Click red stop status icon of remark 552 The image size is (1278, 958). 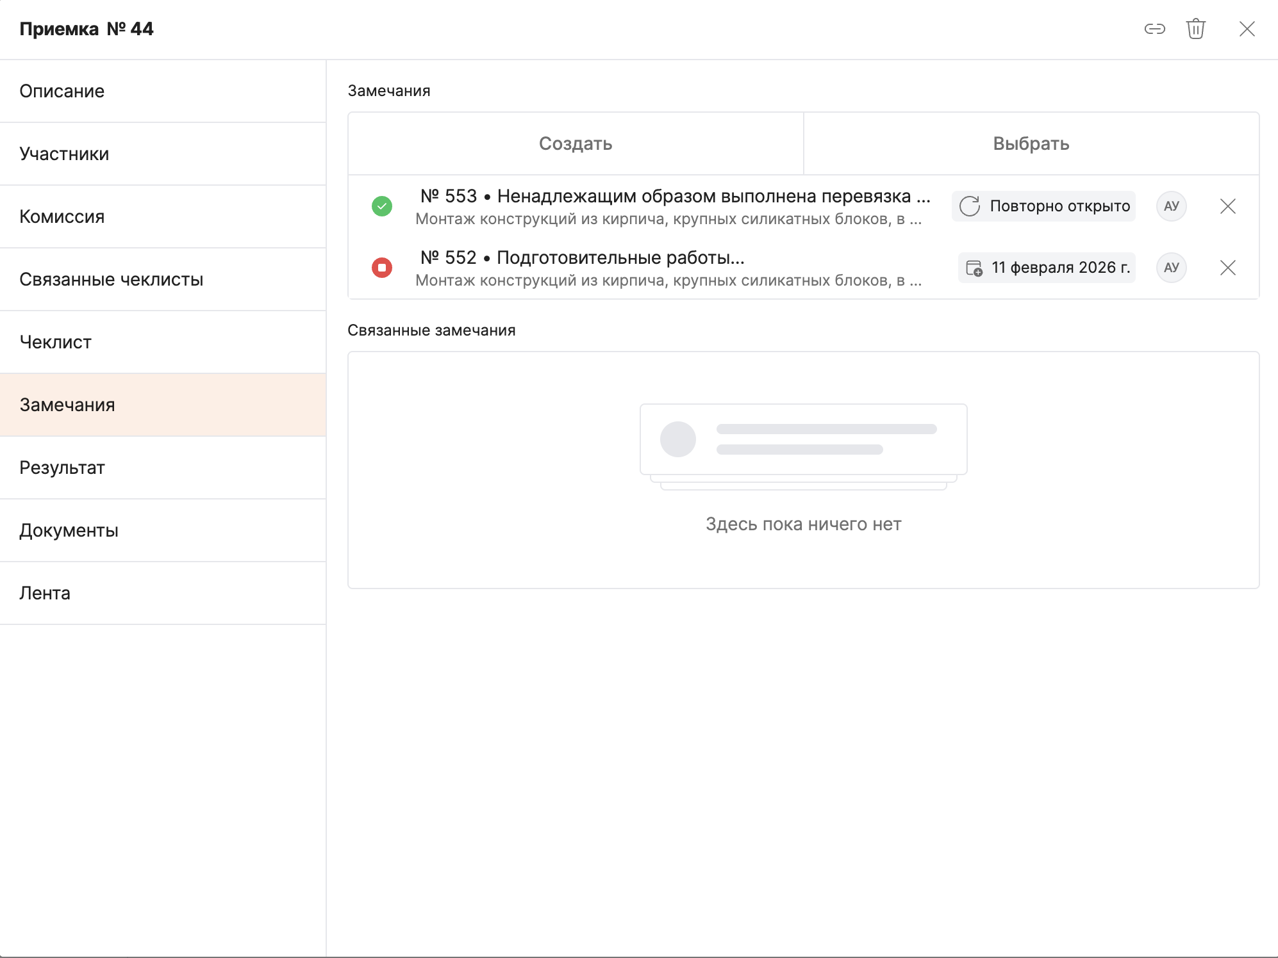pyautogui.click(x=382, y=268)
